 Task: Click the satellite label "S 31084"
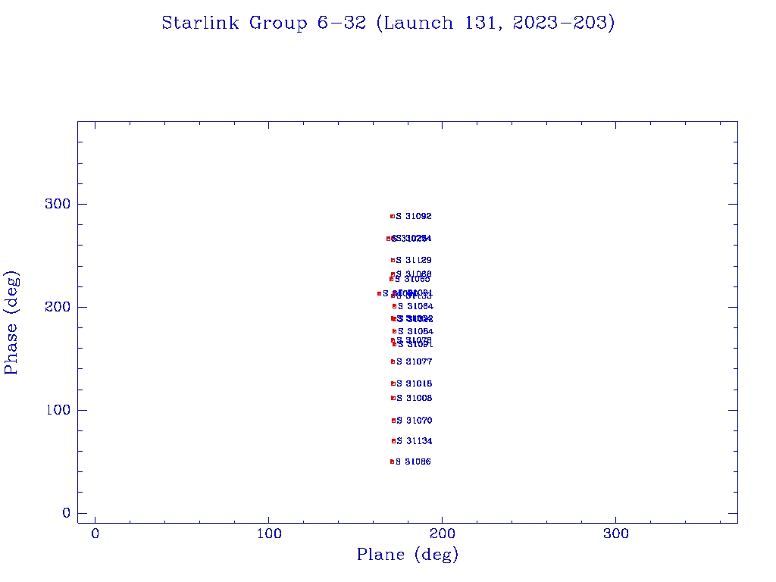coord(416,332)
